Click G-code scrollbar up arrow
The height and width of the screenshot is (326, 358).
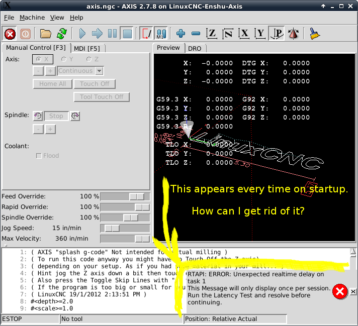coord(353,251)
